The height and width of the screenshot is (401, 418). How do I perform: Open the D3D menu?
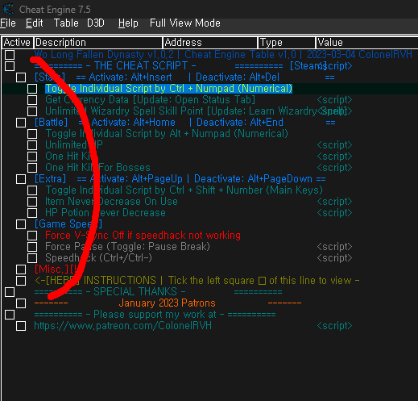pyautogui.click(x=96, y=23)
